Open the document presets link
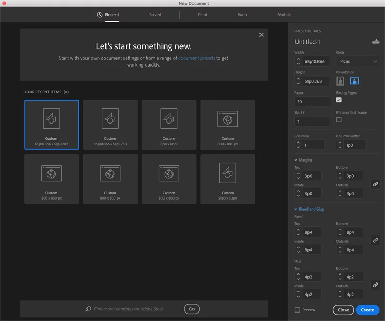The width and height of the screenshot is (385, 321). (x=196, y=58)
